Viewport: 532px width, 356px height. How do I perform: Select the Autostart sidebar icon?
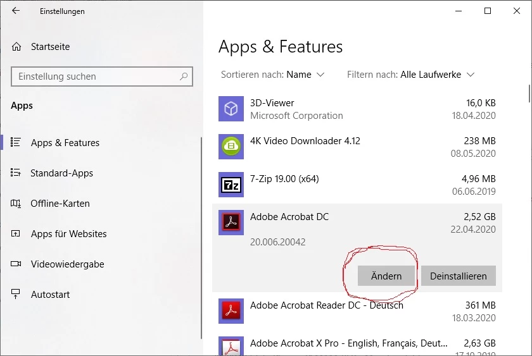tap(16, 294)
